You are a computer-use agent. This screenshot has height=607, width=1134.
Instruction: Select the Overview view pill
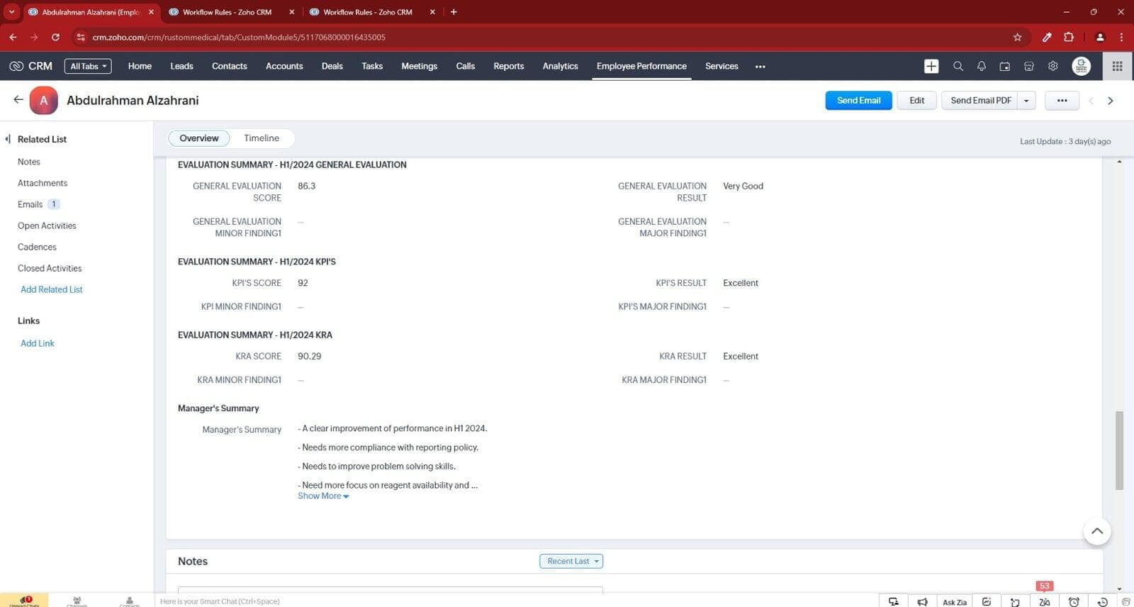(198, 138)
